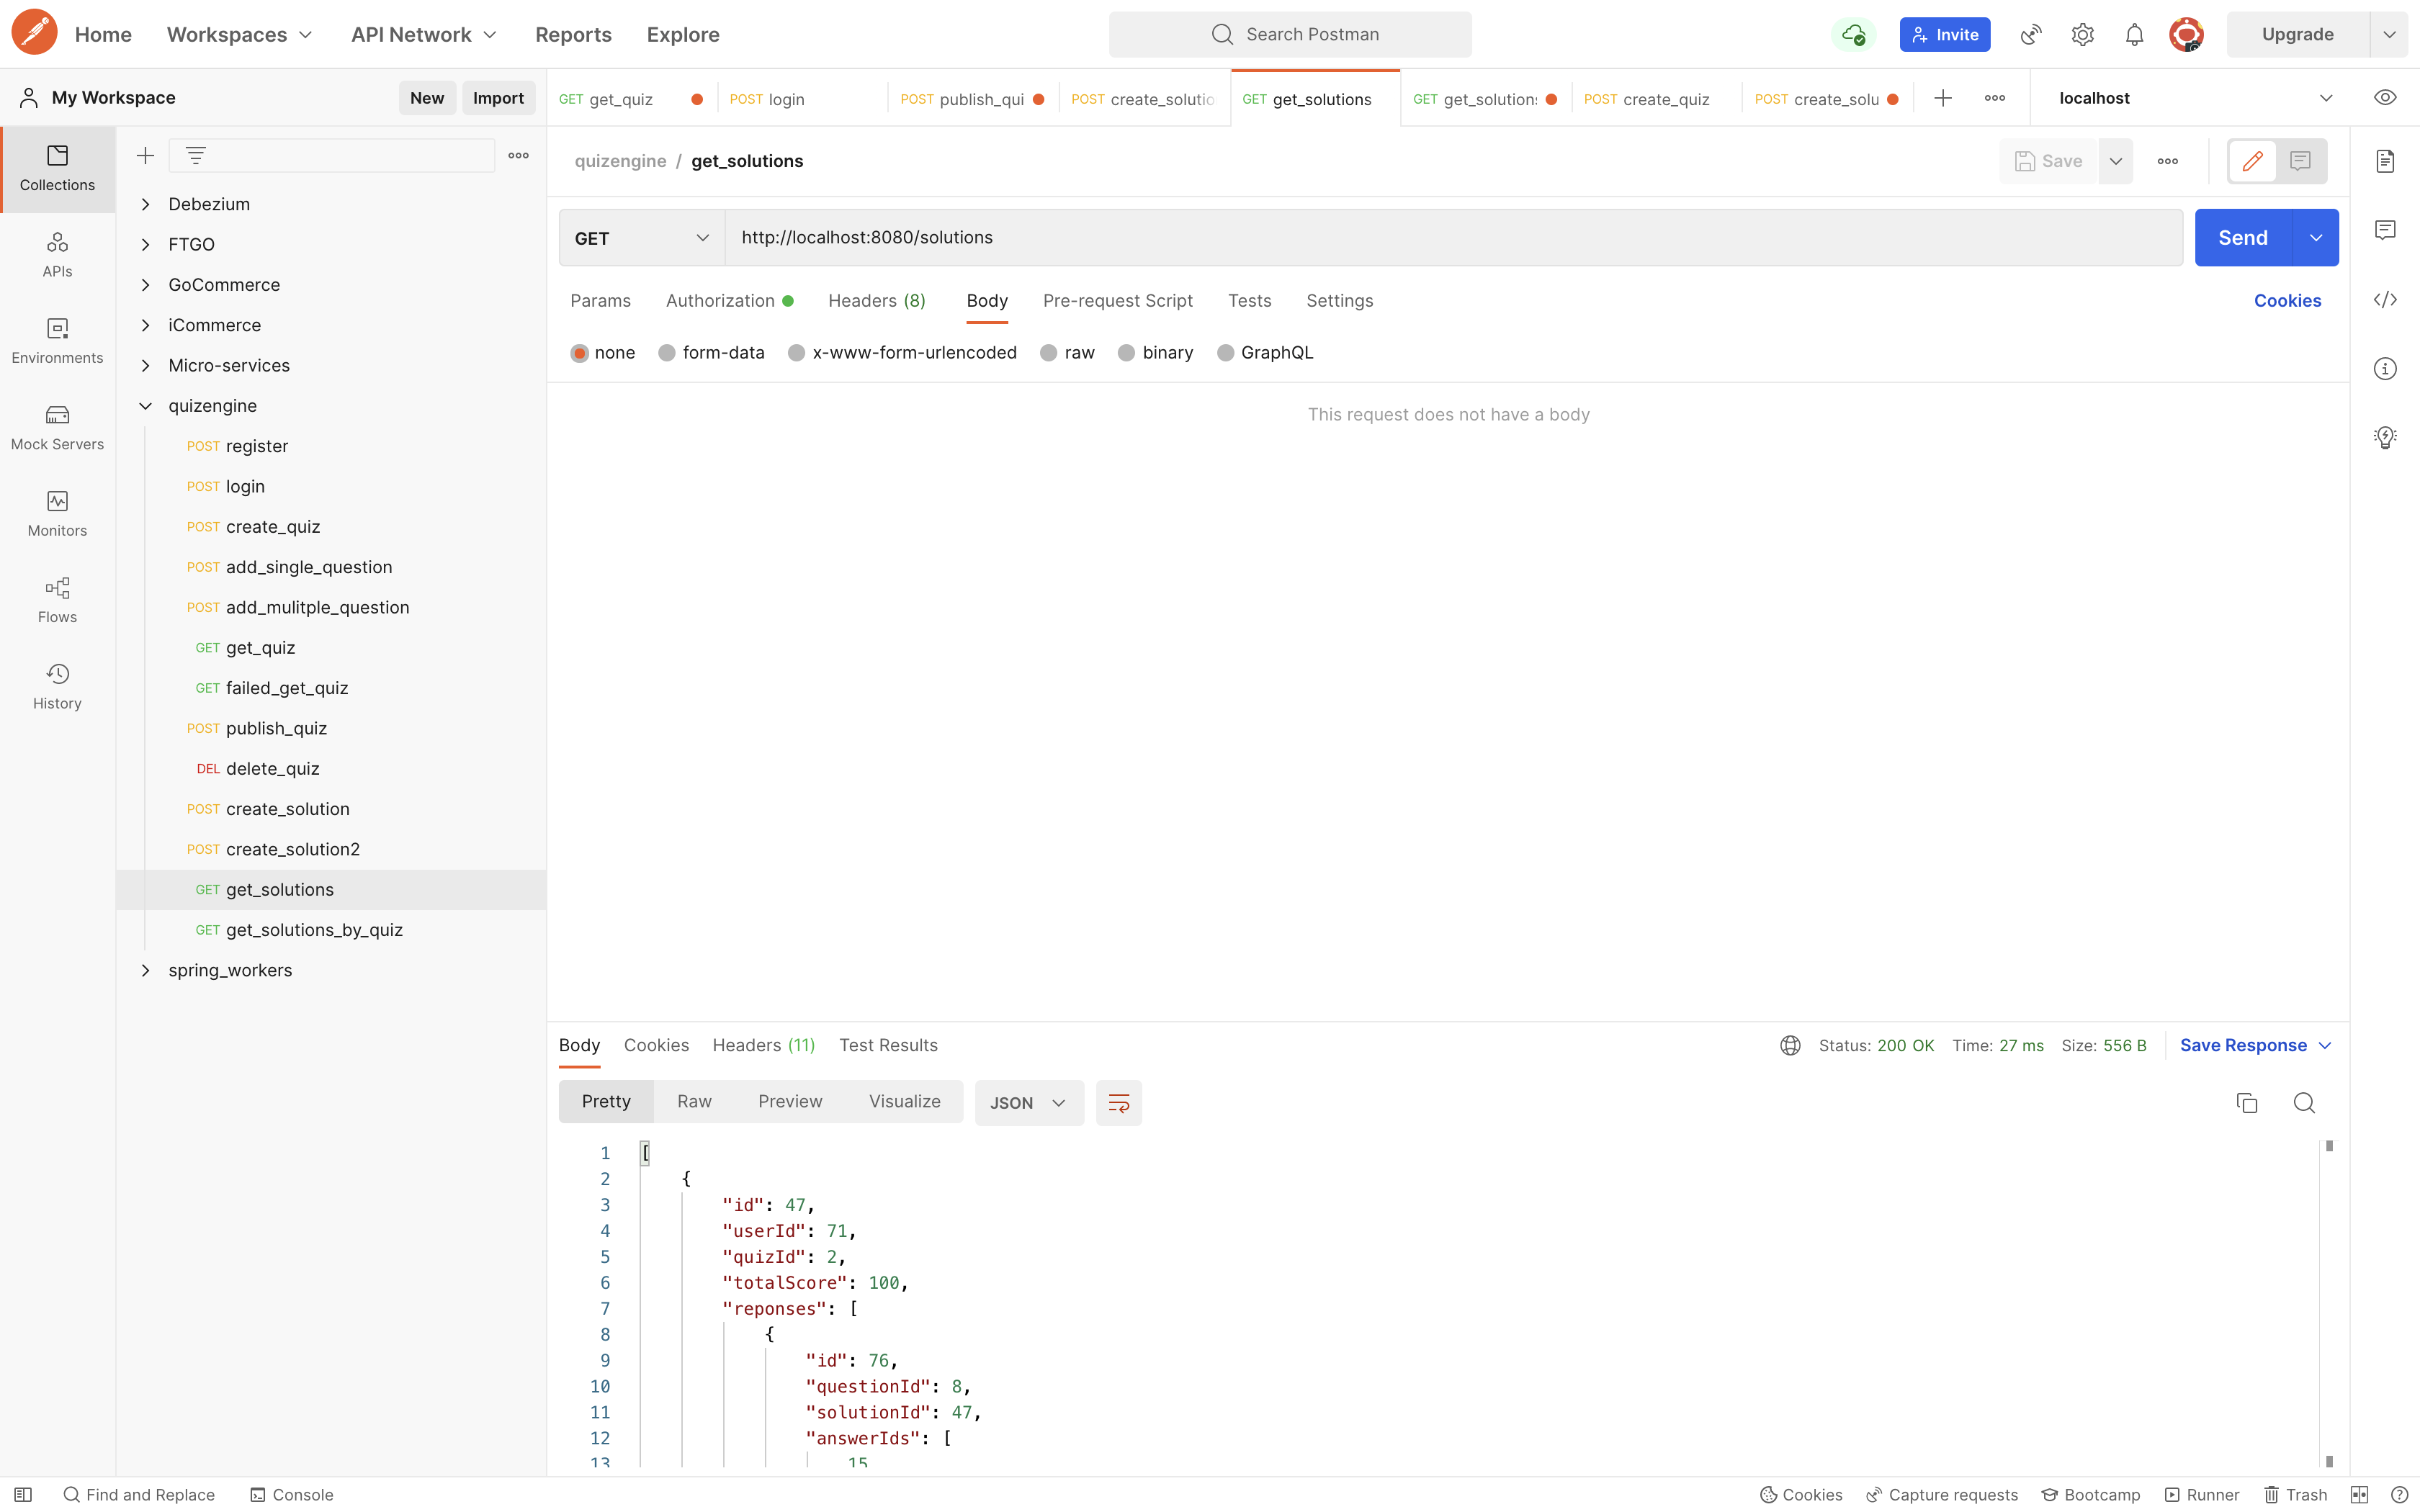The height and width of the screenshot is (1512, 2420).
Task: Switch to the POST login request tab
Action: pos(802,99)
